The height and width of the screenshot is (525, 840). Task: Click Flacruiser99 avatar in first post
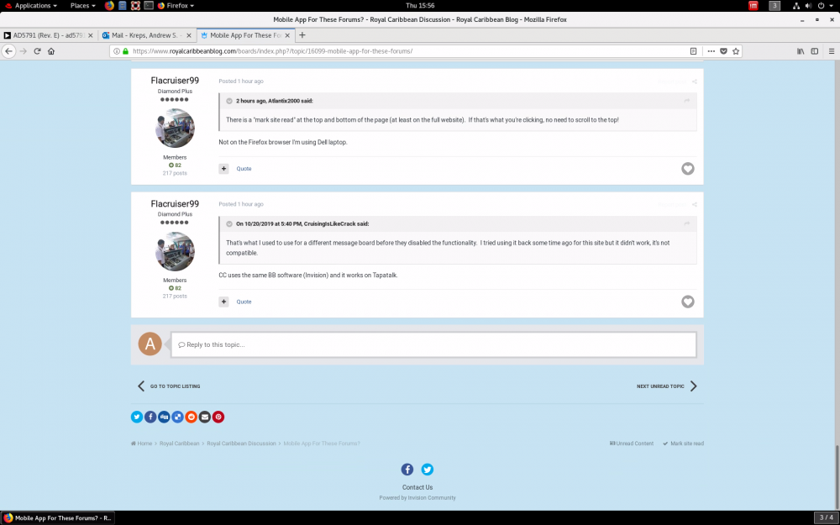coord(175,128)
